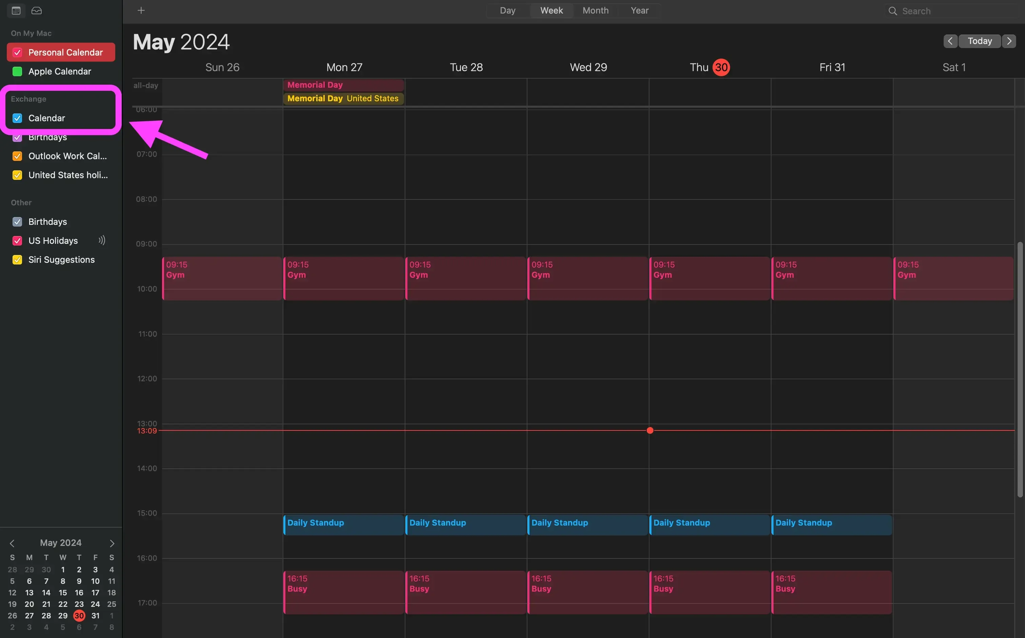Open the inbox icon next to calendar icon
The width and height of the screenshot is (1025, 638).
[36, 10]
